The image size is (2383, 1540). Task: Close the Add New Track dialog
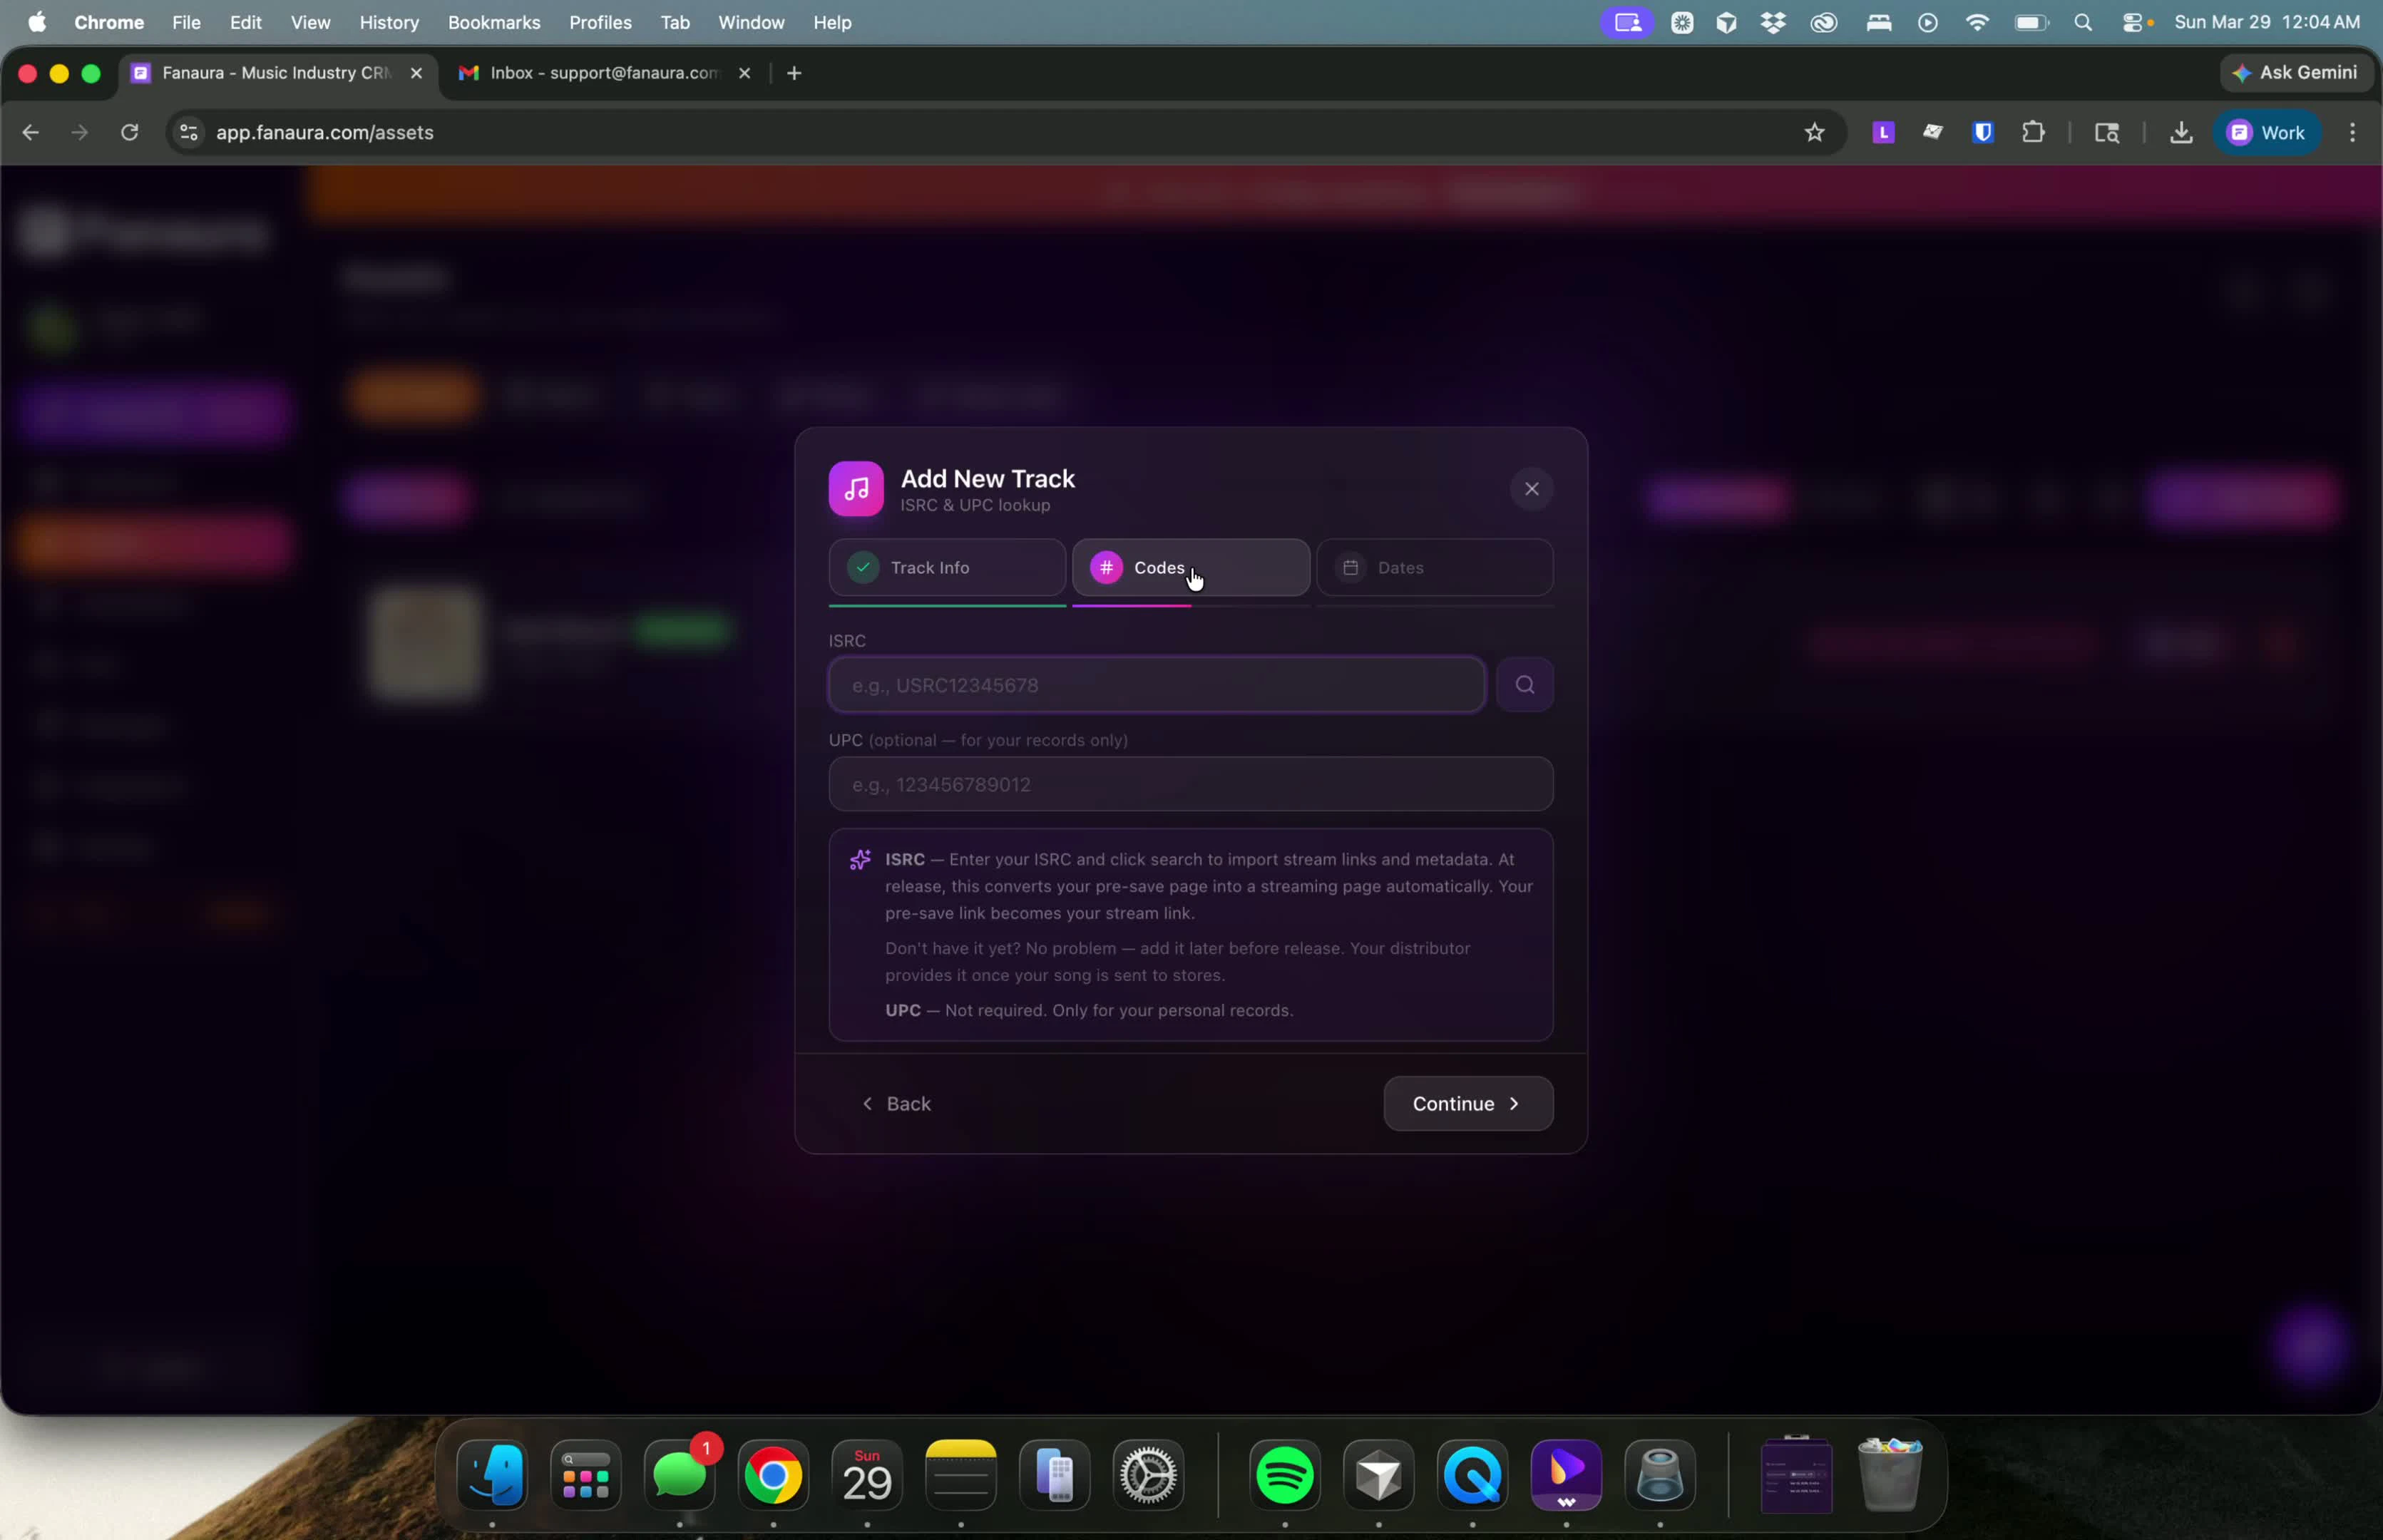1531,489
